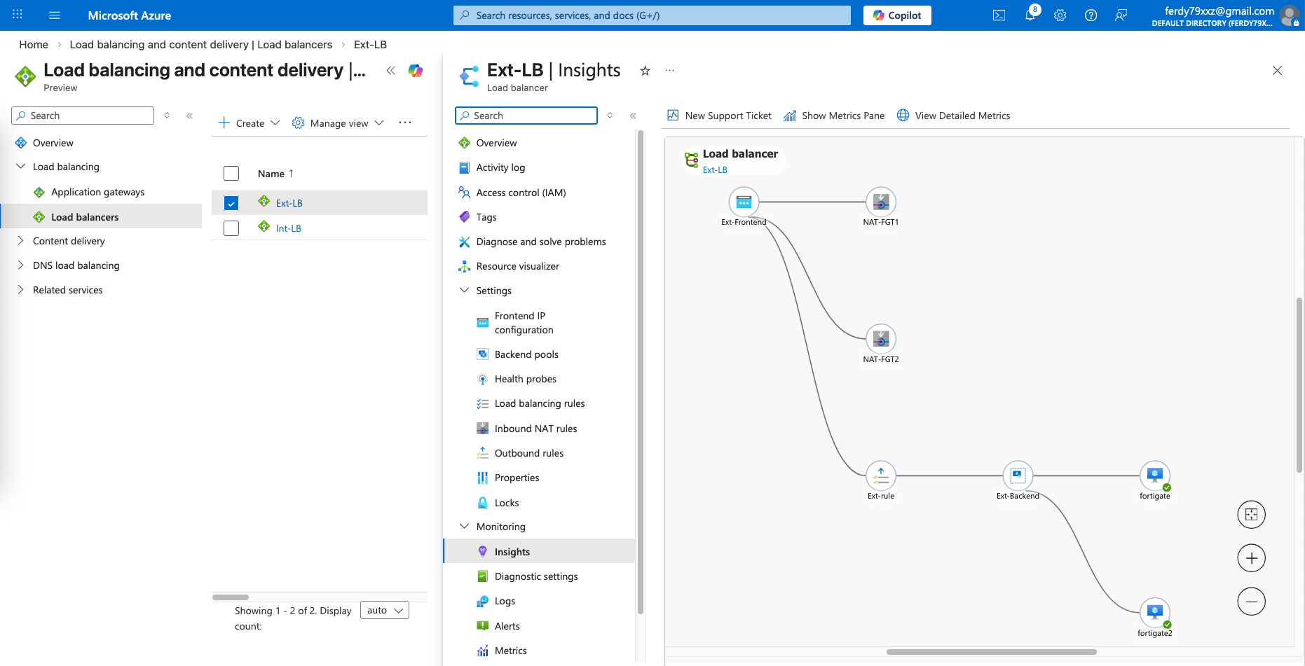Click the Show Metrics Pane button
Screen dimensions: 1305x666
834,116
